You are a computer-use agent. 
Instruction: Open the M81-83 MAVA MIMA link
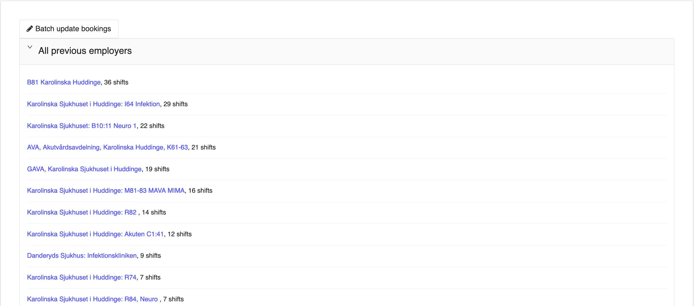(x=106, y=191)
